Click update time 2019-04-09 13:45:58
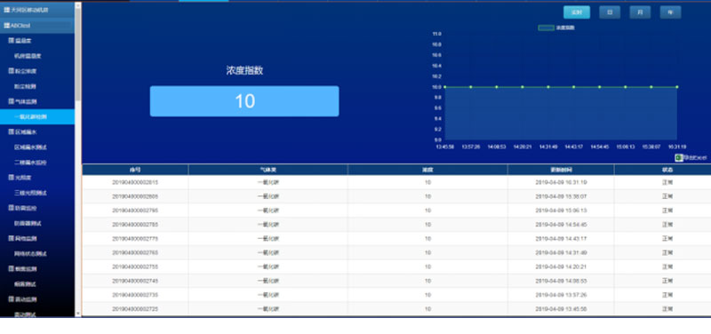 (561, 308)
